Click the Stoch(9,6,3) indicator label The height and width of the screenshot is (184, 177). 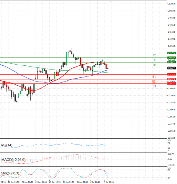click(10, 173)
